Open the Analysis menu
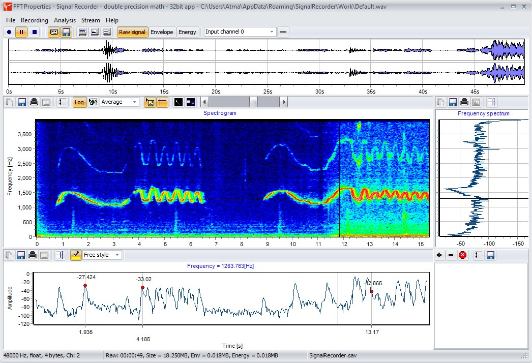The width and height of the screenshot is (532, 363). pyautogui.click(x=65, y=20)
